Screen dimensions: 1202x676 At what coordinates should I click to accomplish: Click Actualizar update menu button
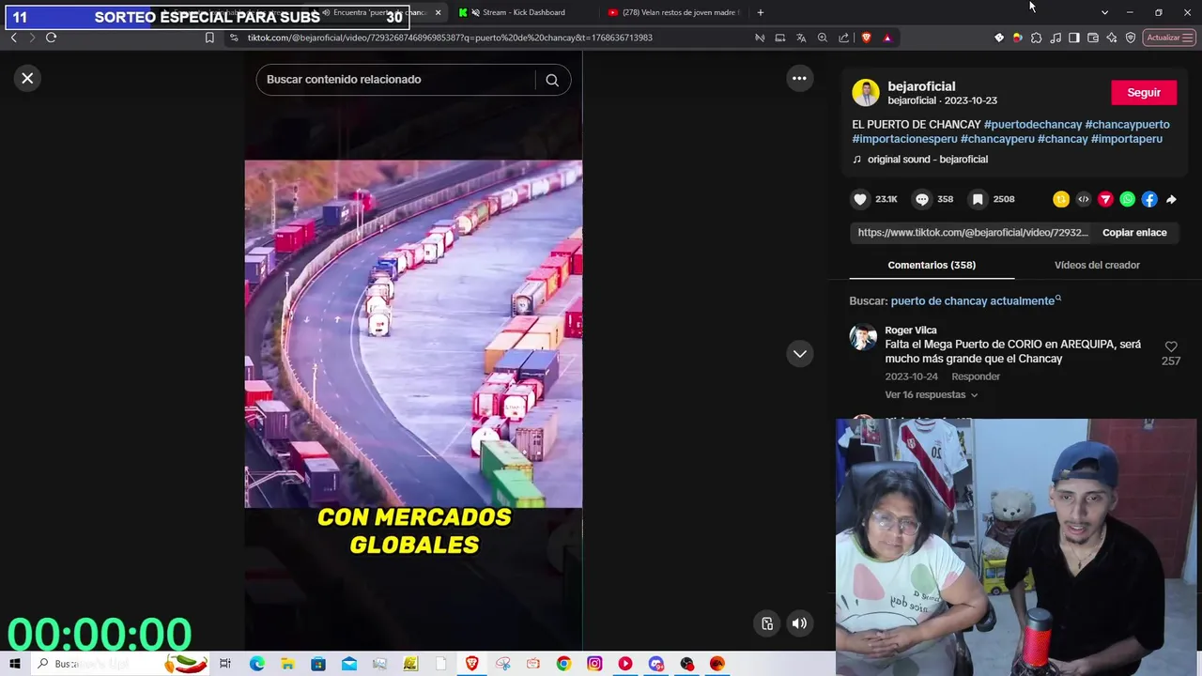click(1169, 38)
